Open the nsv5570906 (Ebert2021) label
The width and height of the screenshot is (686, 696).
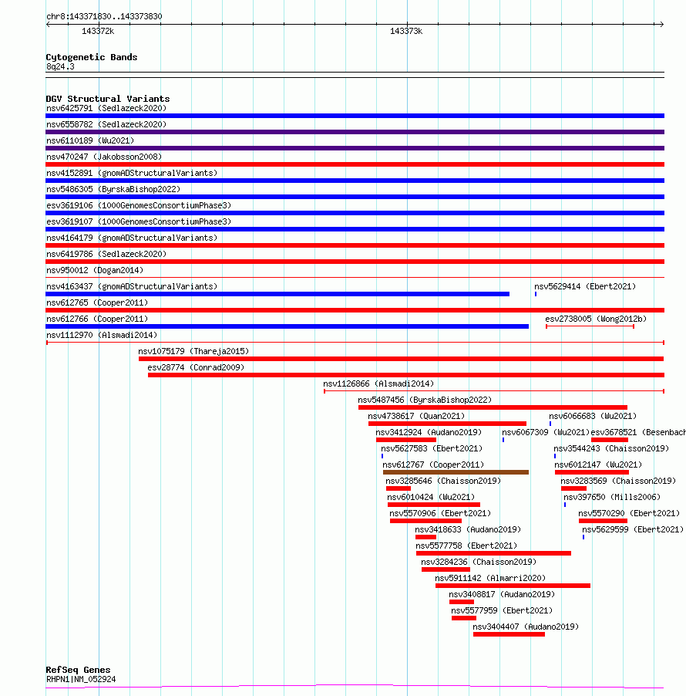(x=440, y=514)
